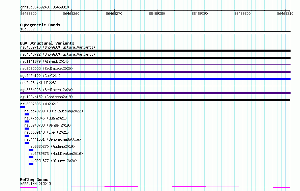Click the thin blue line under nsv7478
The width and height of the screenshot is (300, 191).
(155, 86)
